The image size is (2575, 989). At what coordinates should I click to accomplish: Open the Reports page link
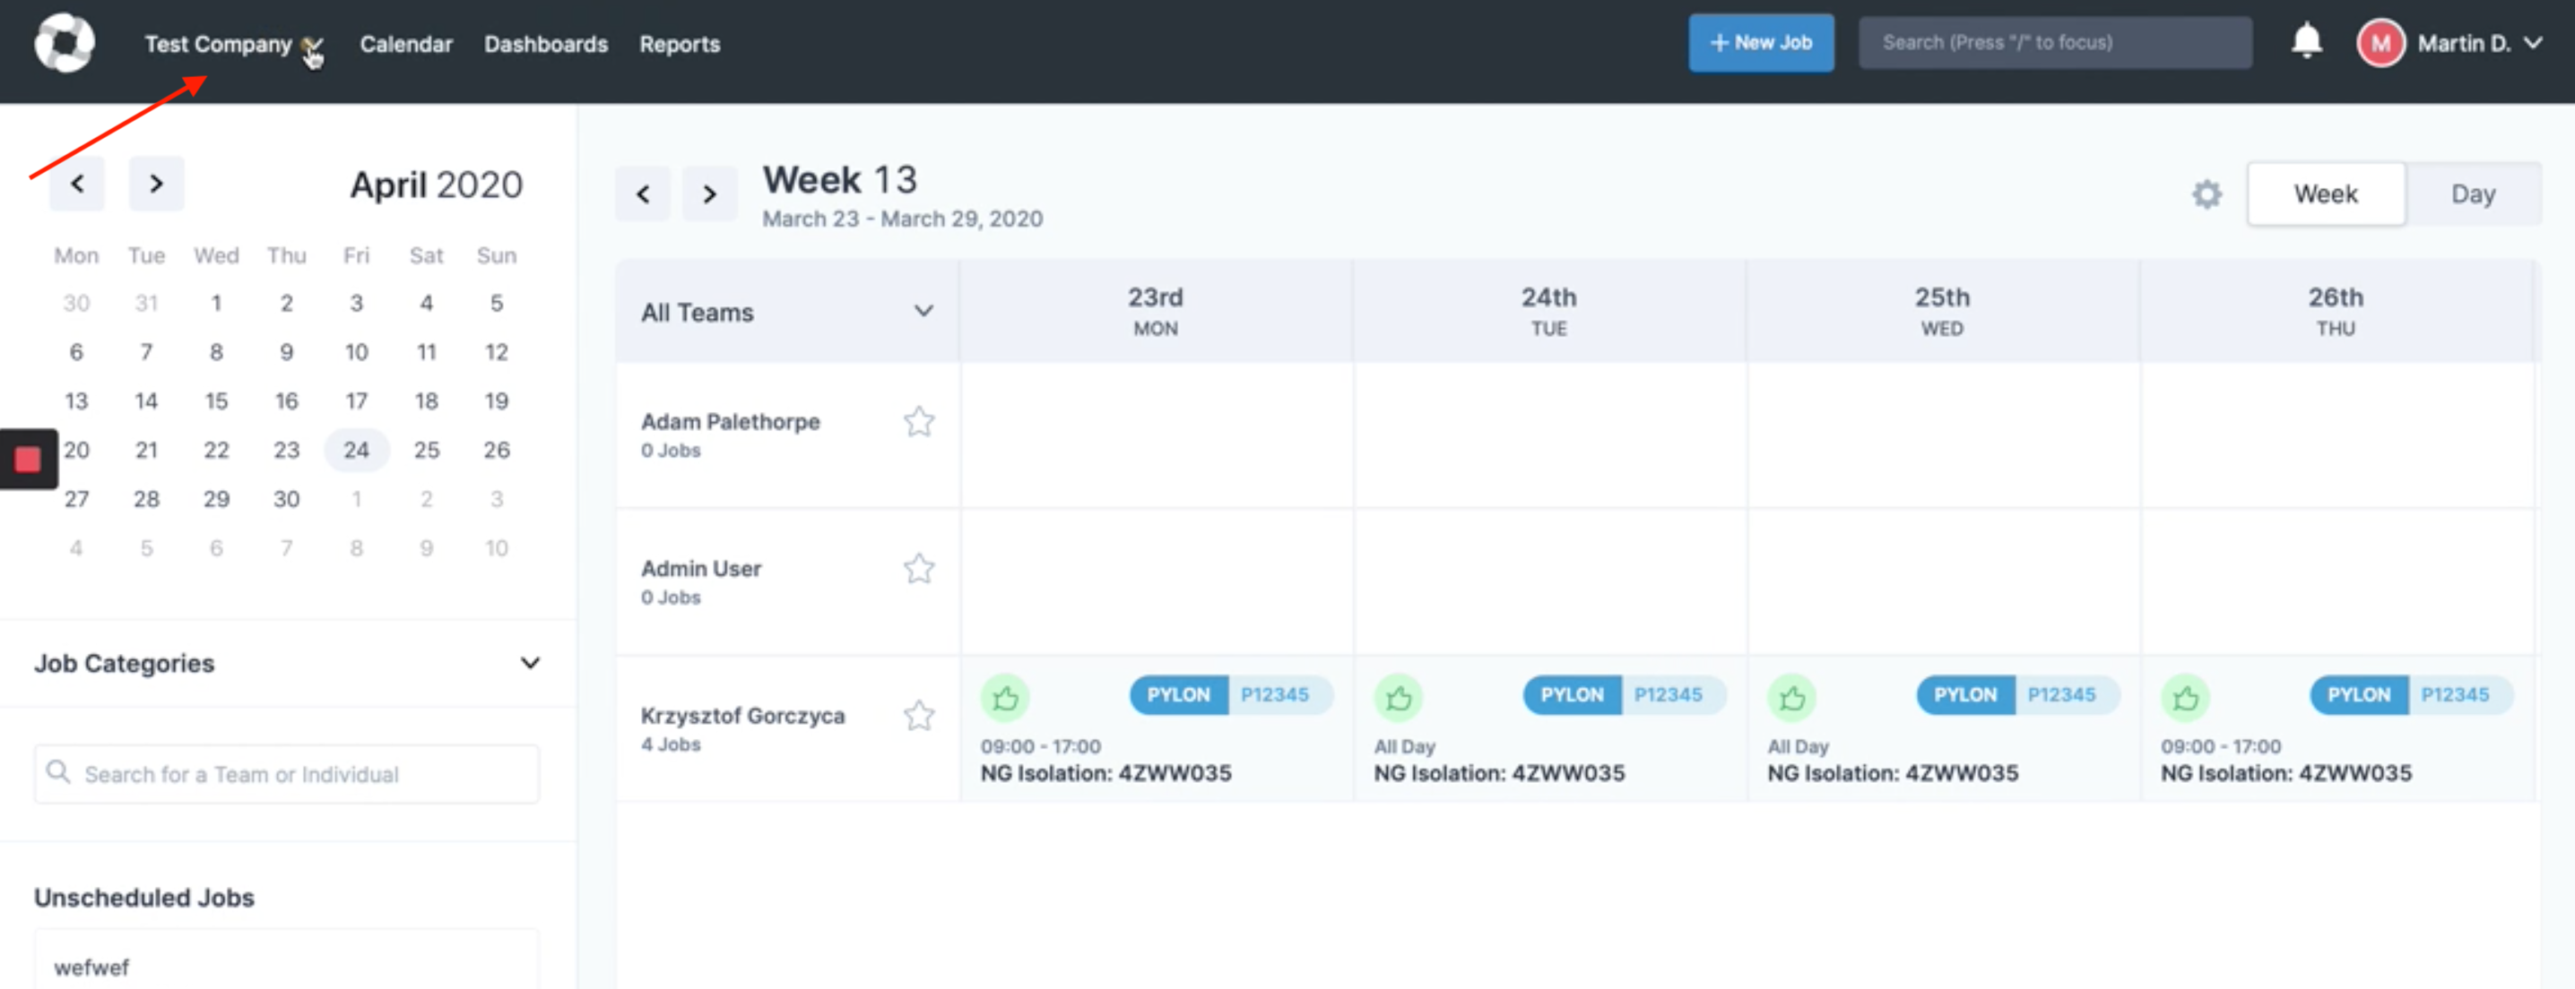pyautogui.click(x=680, y=44)
